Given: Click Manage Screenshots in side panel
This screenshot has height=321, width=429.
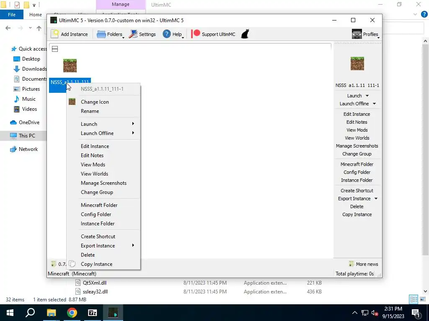Looking at the screenshot, I should pyautogui.click(x=357, y=146).
